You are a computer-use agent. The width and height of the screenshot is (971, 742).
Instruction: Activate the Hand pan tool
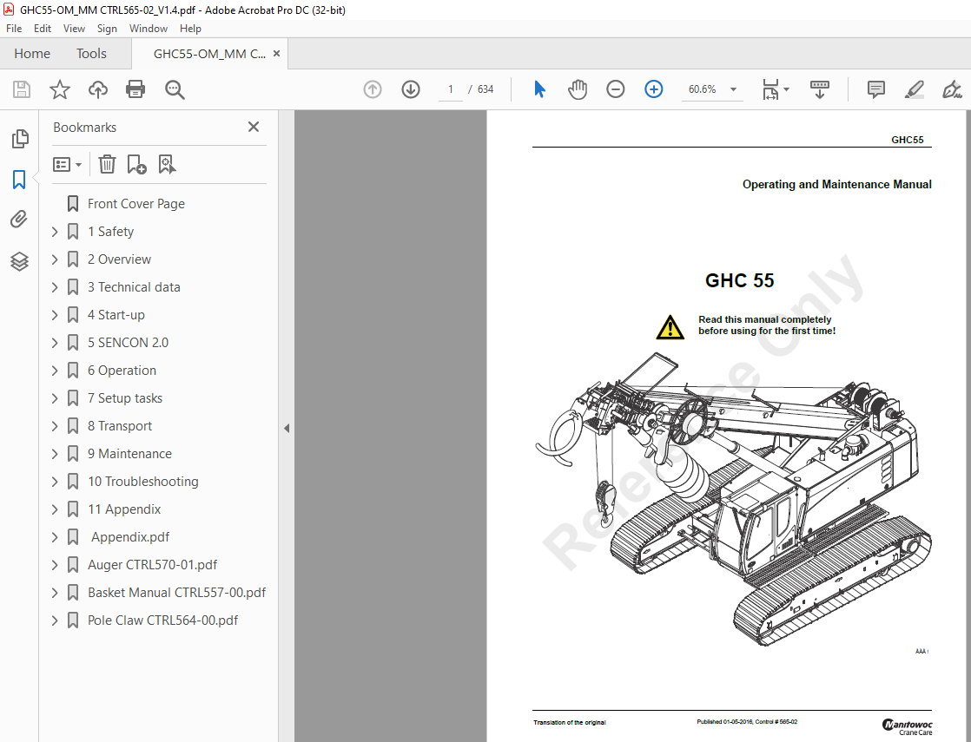point(578,89)
